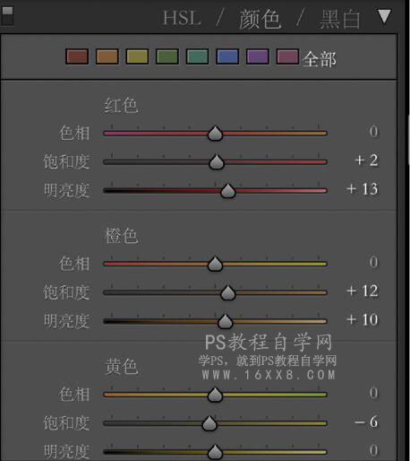Click the 全部 (All) colors button

pos(319,59)
